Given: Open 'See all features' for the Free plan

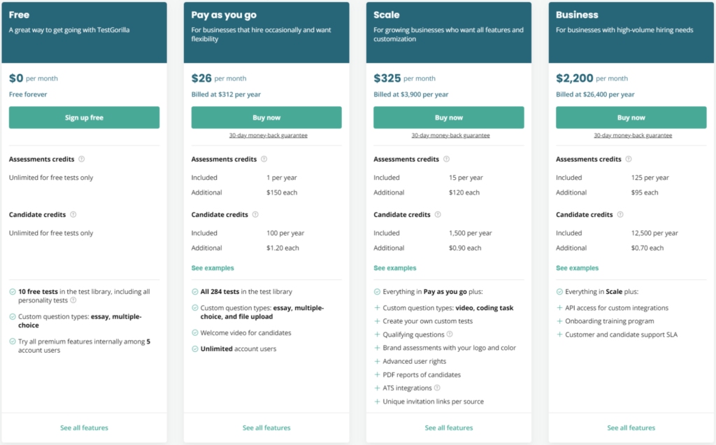Looking at the screenshot, I should click(x=84, y=428).
